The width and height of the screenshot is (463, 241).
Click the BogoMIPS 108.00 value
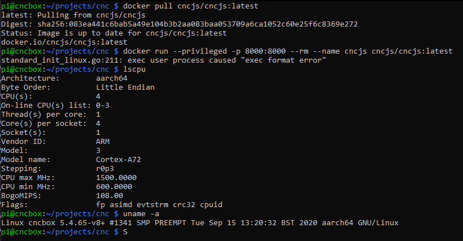pyautogui.click(x=110, y=196)
